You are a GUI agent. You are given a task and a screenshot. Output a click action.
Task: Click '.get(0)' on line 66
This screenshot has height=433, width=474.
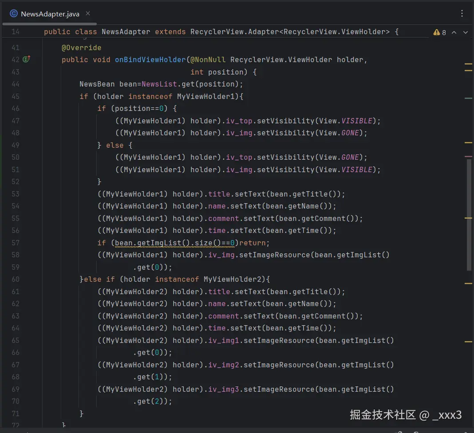(x=148, y=353)
